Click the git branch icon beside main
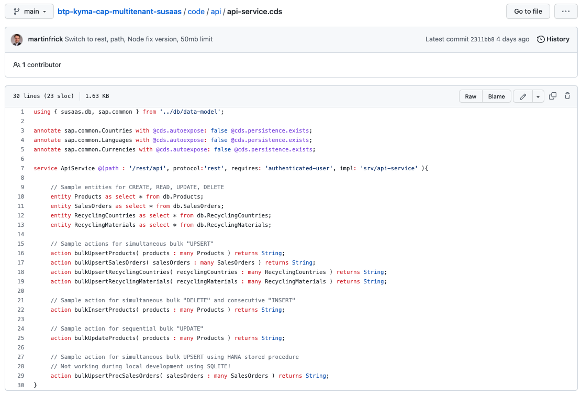Screen dimensions: 581x395 click(x=16, y=12)
